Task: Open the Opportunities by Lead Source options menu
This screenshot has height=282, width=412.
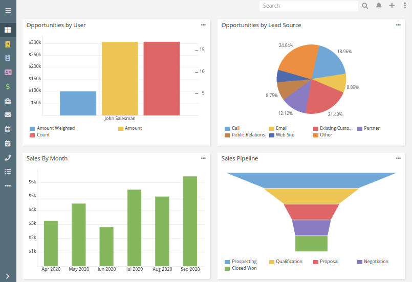Action: pos(398,25)
